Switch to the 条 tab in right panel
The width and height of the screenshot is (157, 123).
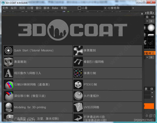tap(147, 17)
